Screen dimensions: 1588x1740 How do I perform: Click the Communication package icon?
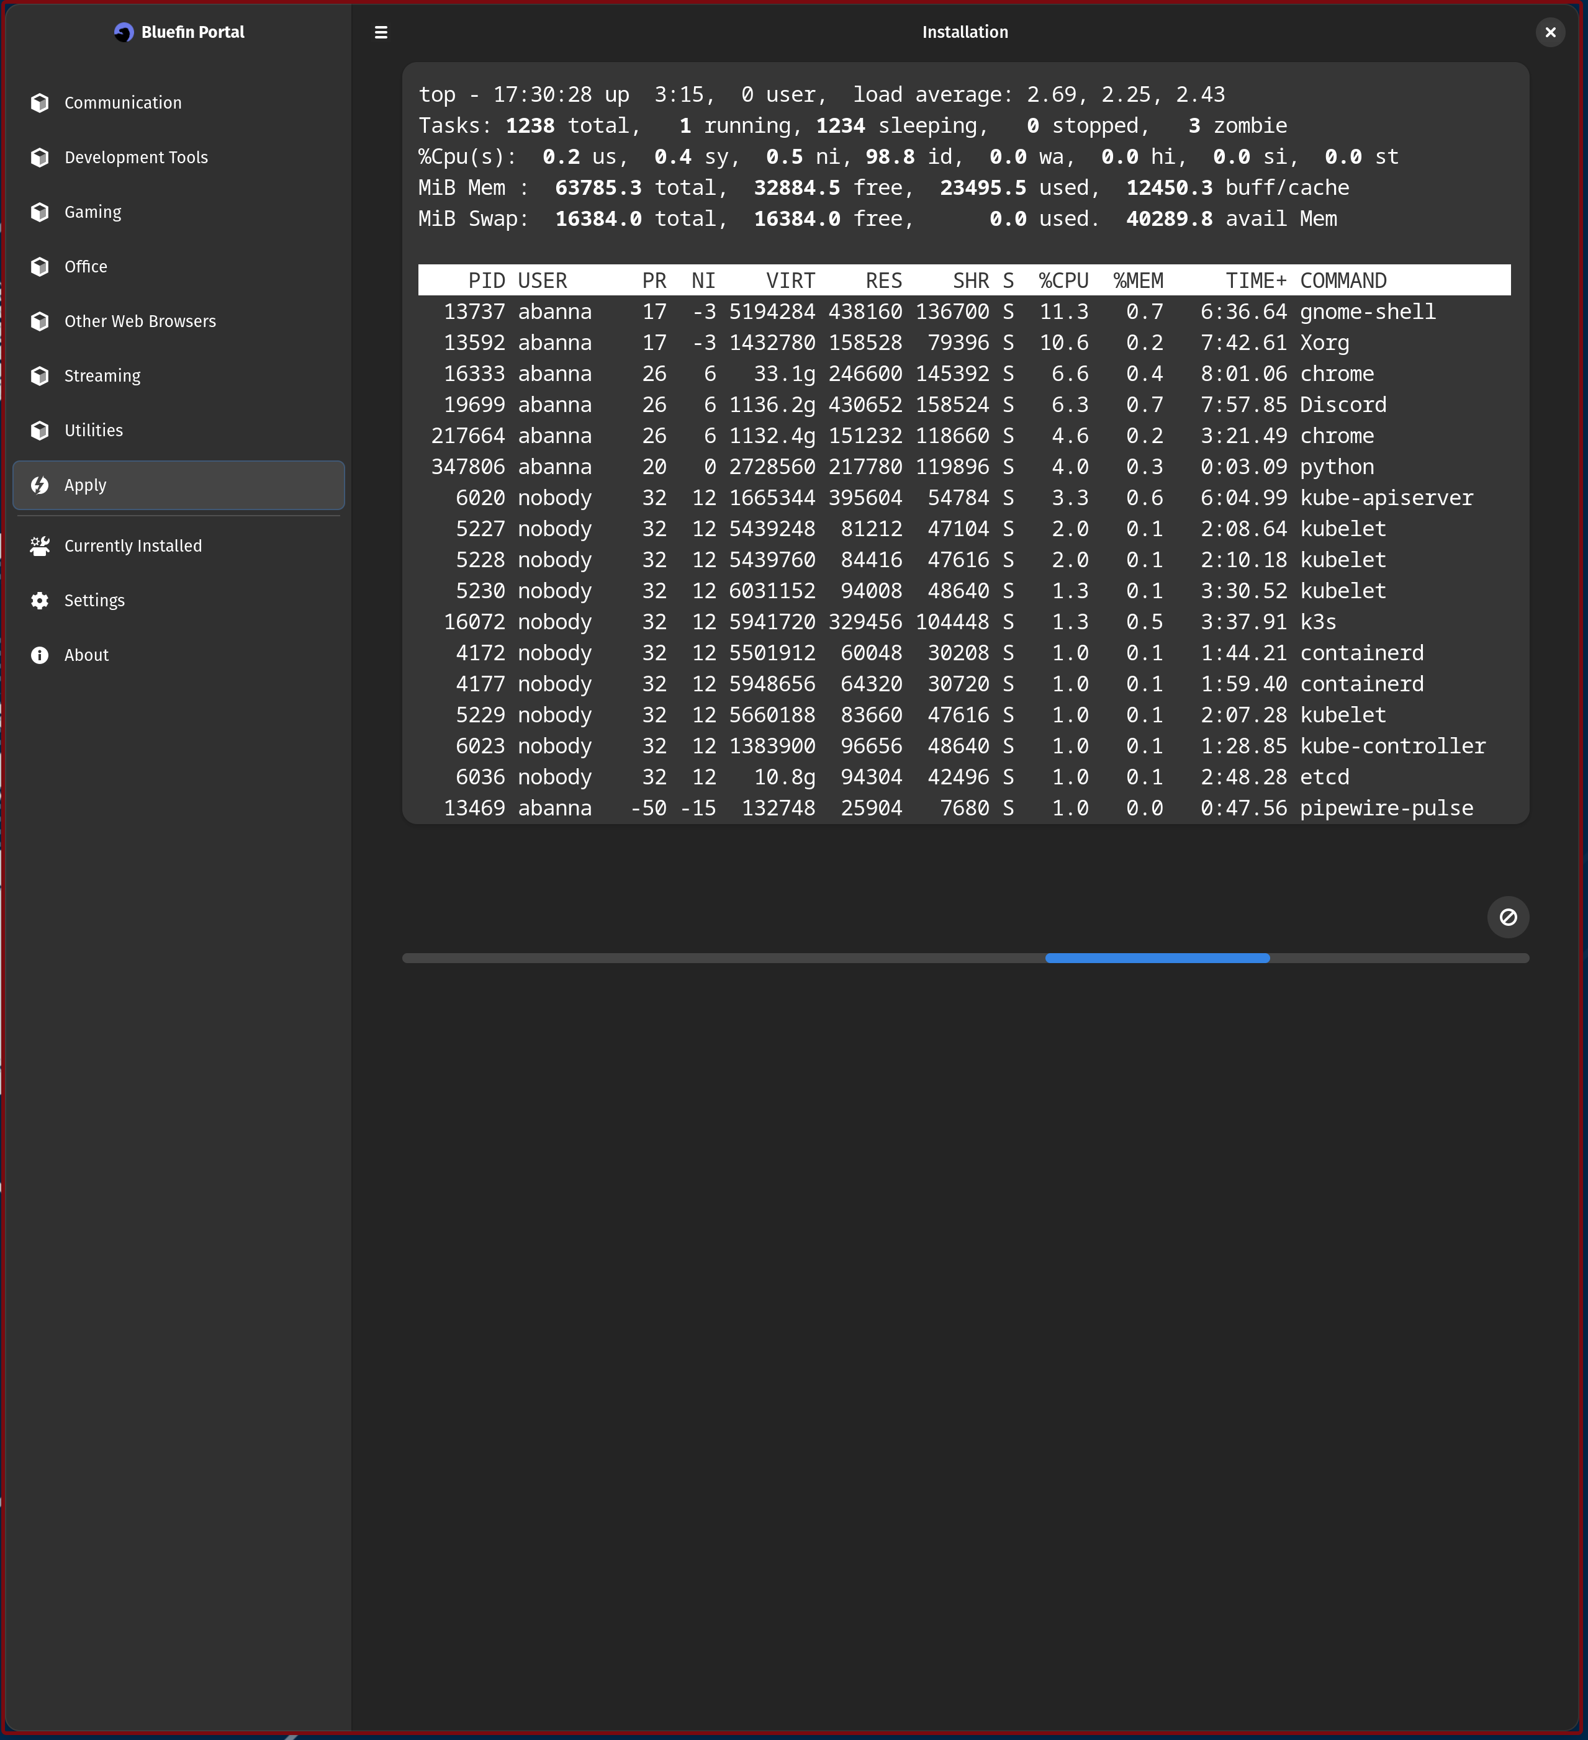click(40, 103)
